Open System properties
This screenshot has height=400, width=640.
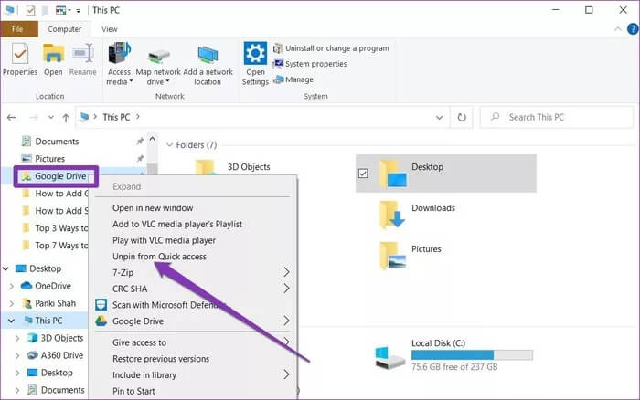tap(310, 64)
